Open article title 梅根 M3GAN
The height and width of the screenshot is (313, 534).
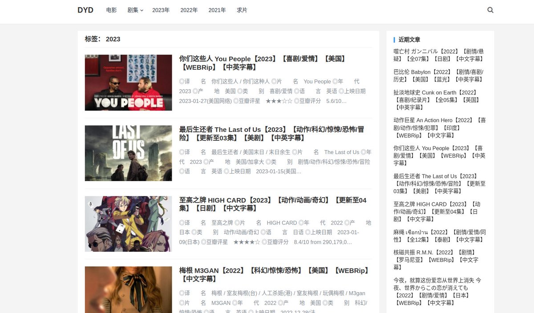click(x=274, y=275)
